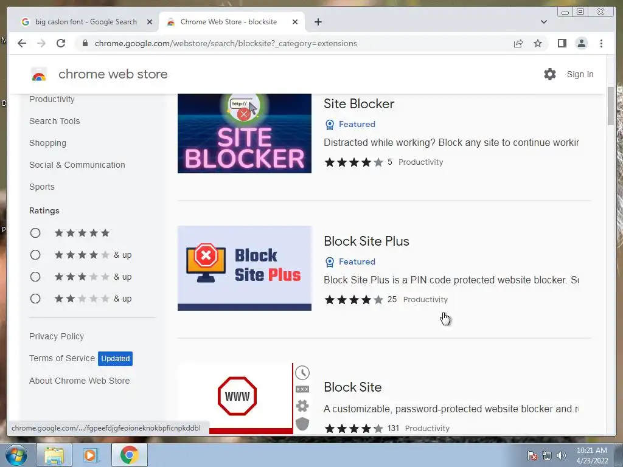Click Block Site Plus description text

[x=451, y=280]
